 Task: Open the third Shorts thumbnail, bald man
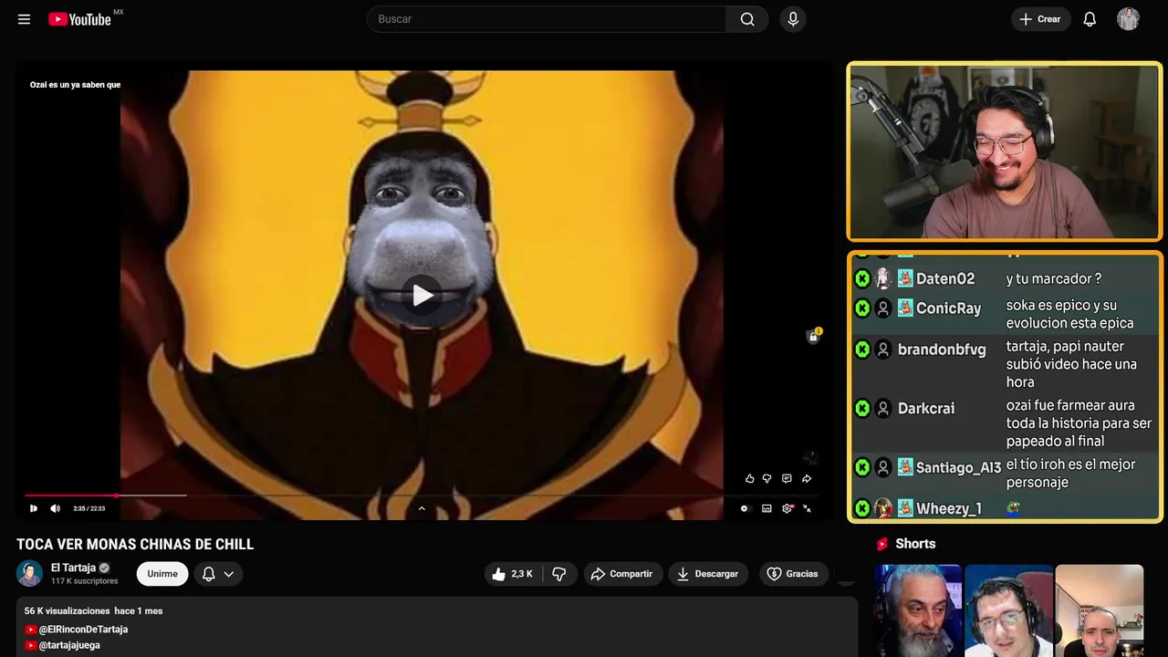tap(1099, 610)
